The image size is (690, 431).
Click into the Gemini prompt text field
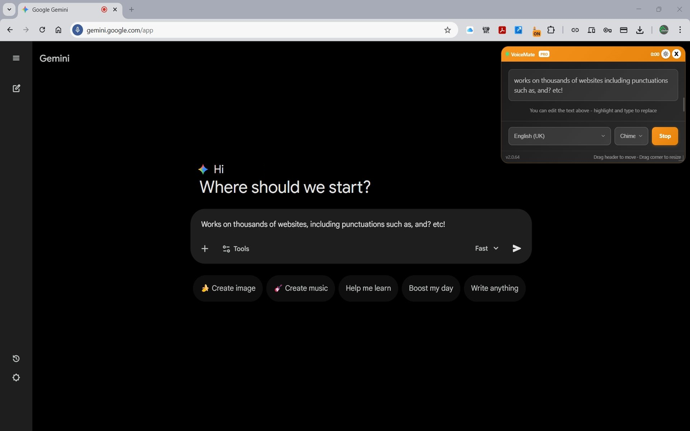click(361, 224)
